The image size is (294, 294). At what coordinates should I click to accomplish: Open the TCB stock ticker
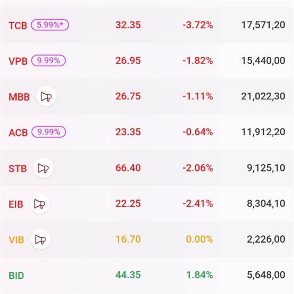click(x=18, y=25)
